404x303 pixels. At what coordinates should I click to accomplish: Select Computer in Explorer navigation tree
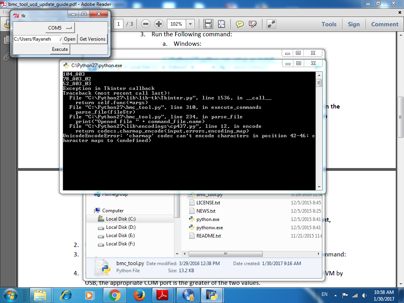[x=113, y=211]
